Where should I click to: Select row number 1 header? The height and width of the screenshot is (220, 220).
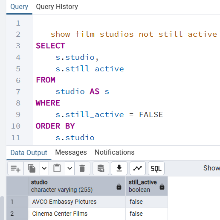(17, 202)
